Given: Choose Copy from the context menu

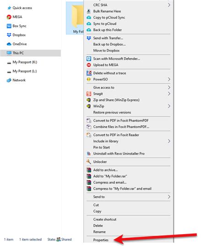Looking at the screenshot, I should [x=97, y=211].
